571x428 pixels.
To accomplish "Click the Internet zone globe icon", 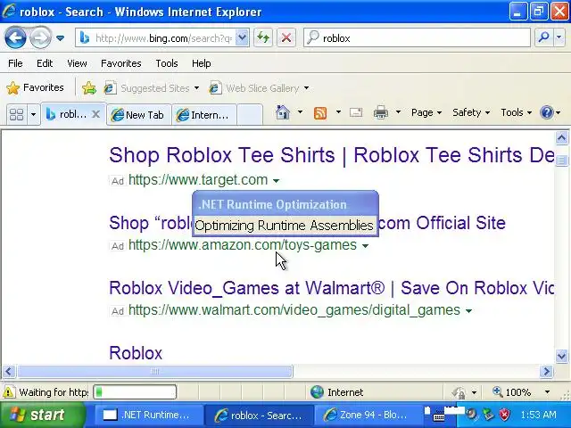I will pyautogui.click(x=317, y=392).
